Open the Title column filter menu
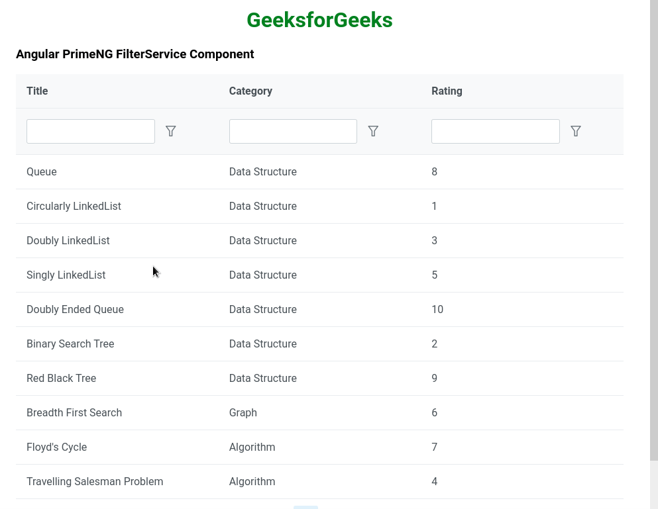 [171, 131]
